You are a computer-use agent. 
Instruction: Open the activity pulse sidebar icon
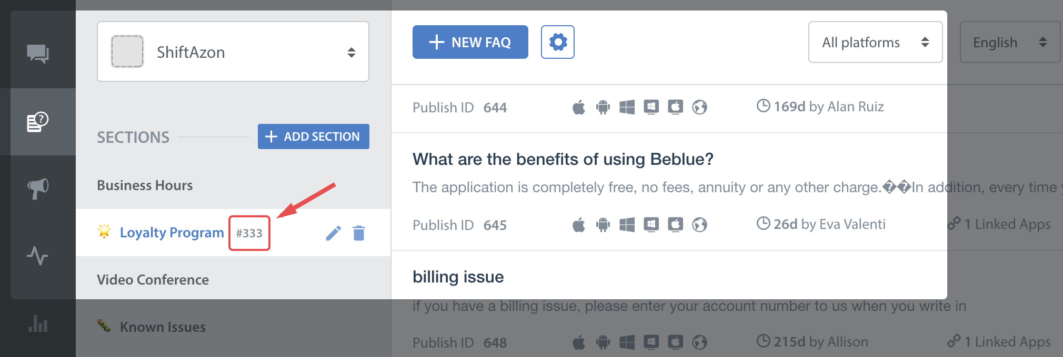point(38,256)
